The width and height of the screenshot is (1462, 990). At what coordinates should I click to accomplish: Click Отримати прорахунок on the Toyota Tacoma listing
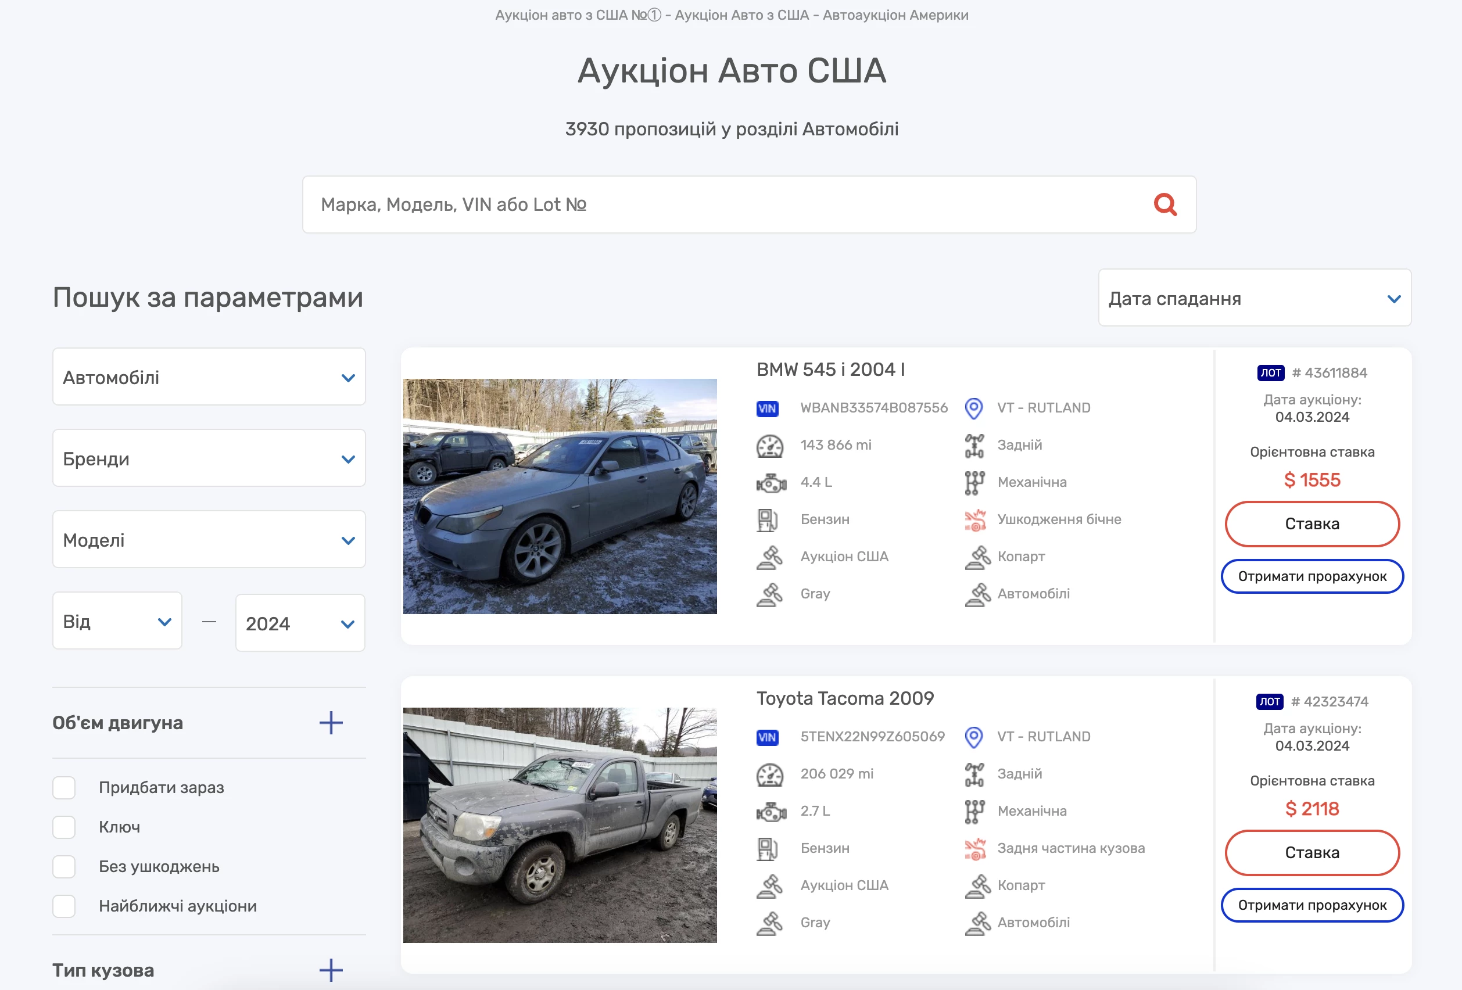pyautogui.click(x=1311, y=905)
